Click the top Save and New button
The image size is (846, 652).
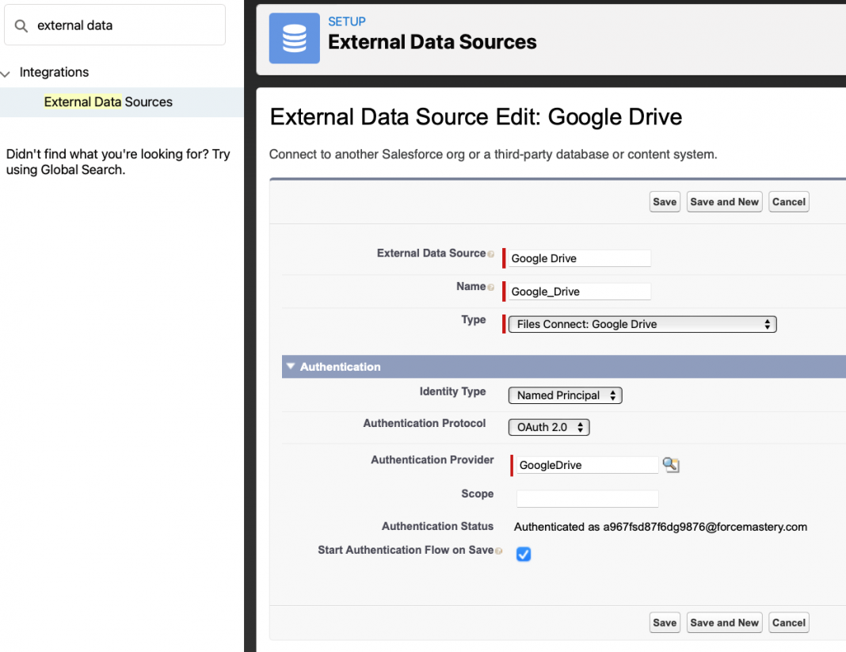click(x=724, y=202)
